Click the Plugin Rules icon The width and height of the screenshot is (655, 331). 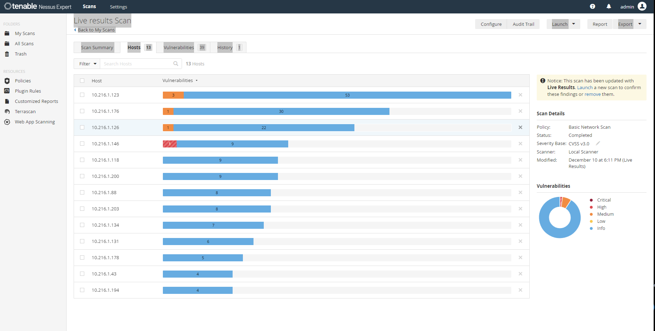tap(7, 91)
